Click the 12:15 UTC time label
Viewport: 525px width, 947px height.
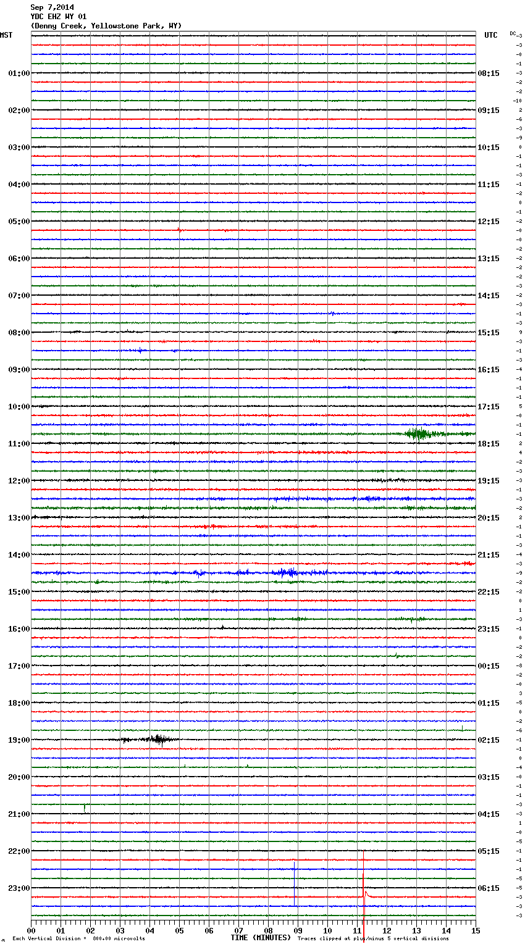click(x=489, y=222)
